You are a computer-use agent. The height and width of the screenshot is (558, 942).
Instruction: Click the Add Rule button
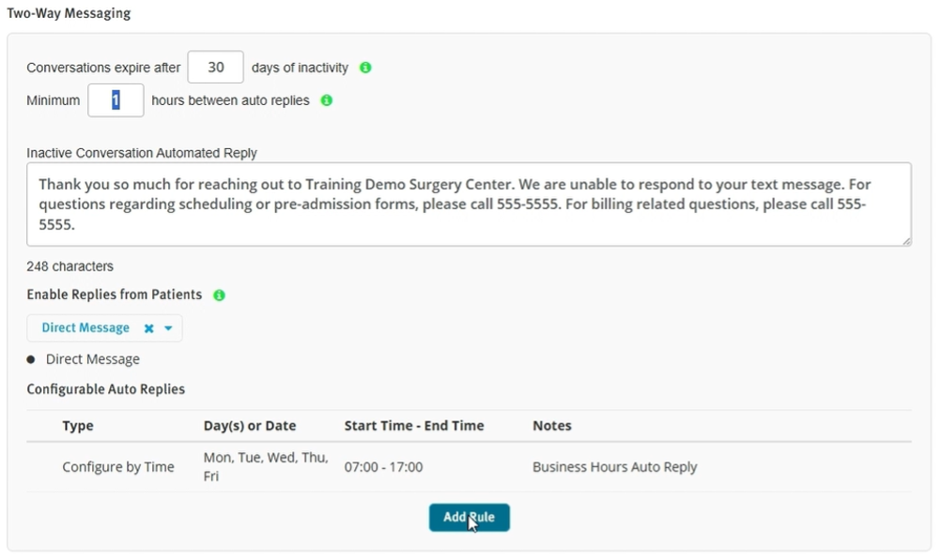pos(470,517)
